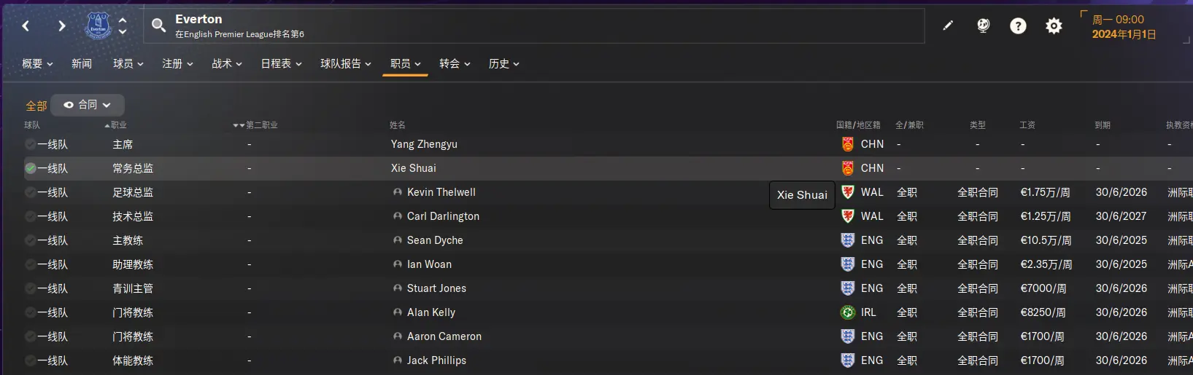Sort by the 类型 column header
This screenshot has height=375, width=1193.
[x=978, y=125]
